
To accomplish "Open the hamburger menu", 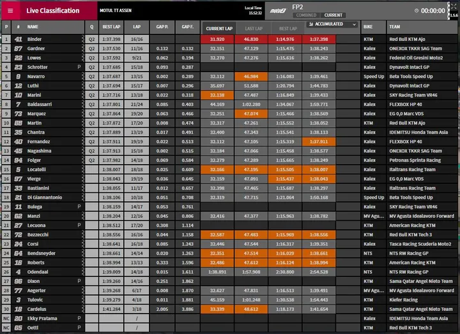I will (10, 11).
